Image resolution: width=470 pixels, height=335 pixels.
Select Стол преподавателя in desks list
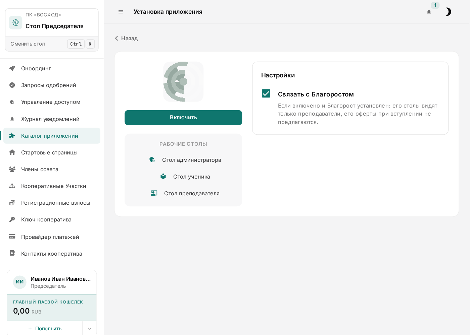click(x=183, y=193)
